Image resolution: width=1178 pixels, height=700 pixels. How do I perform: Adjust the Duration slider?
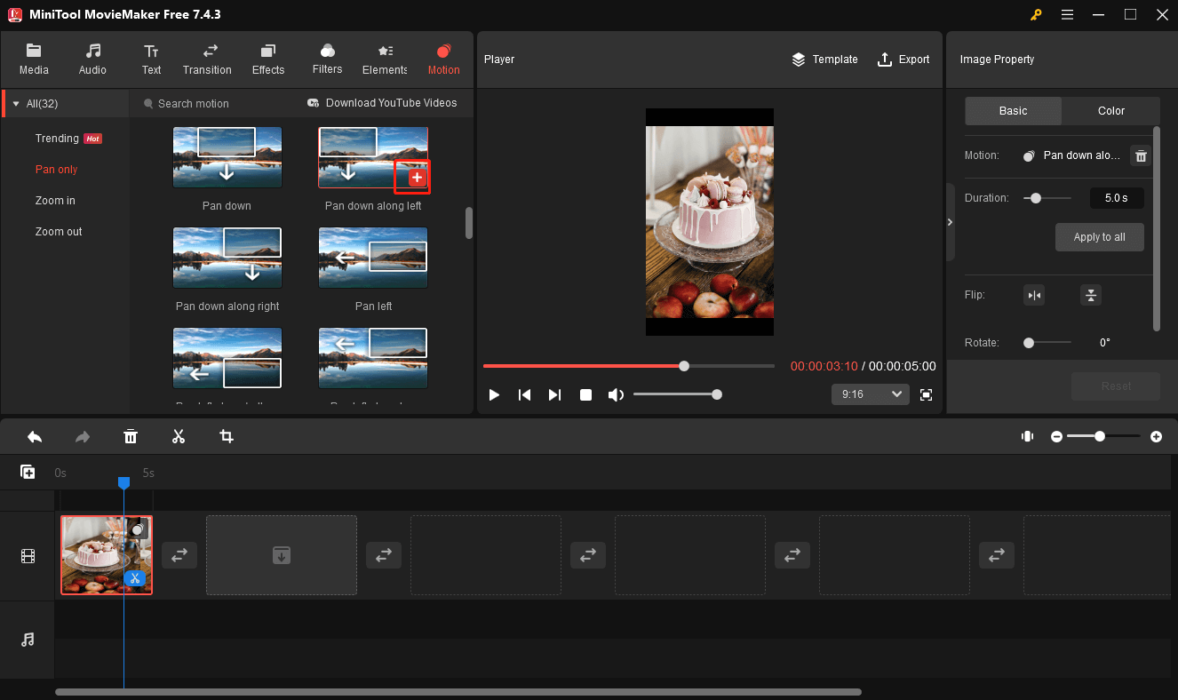pos(1047,198)
